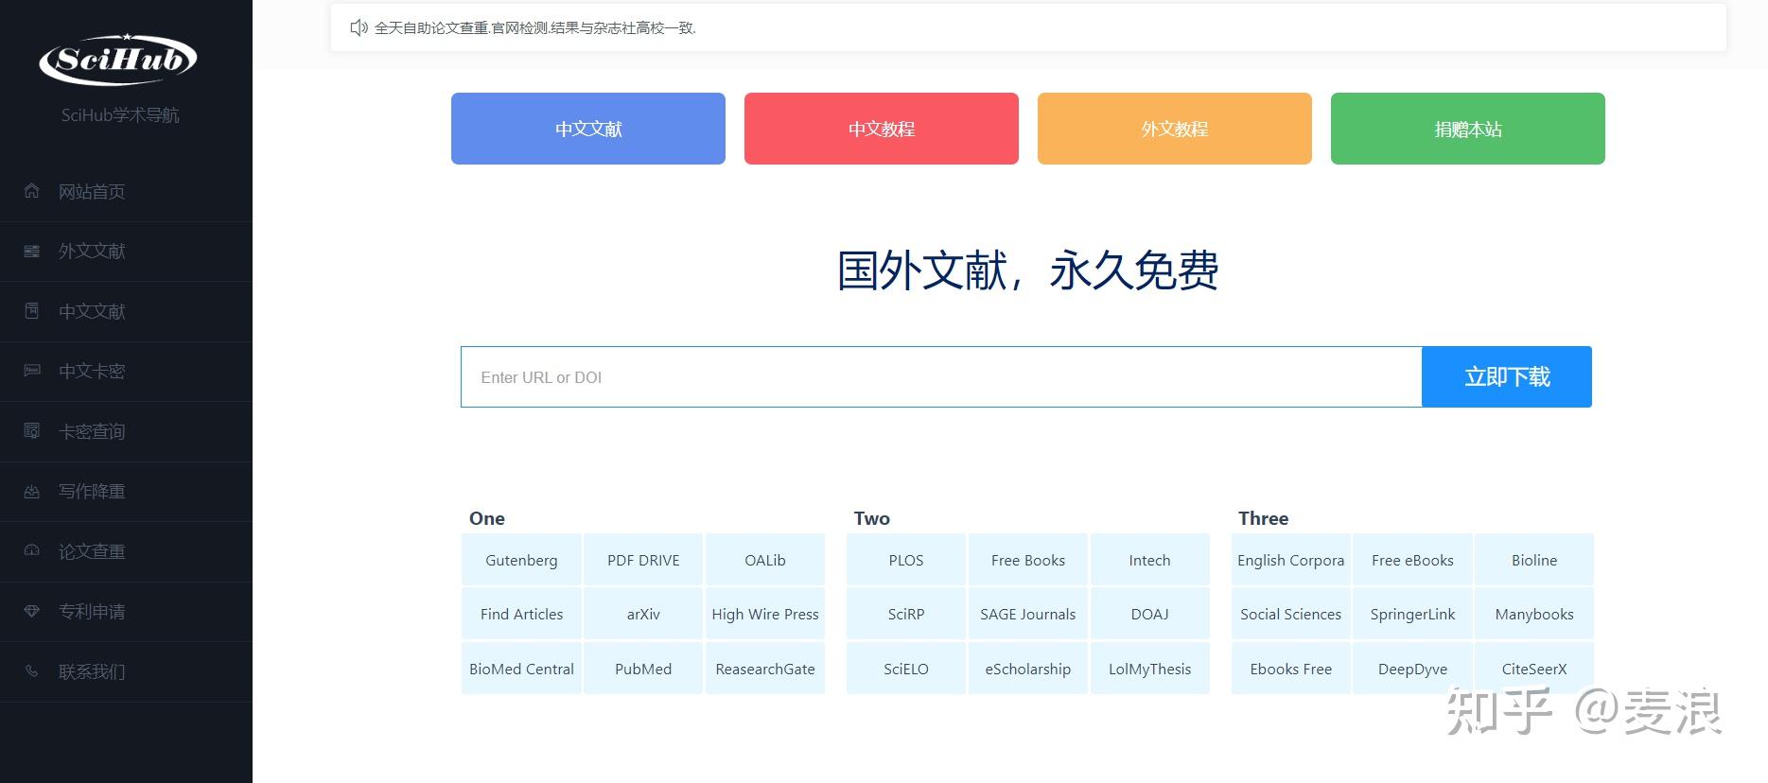1768x783 pixels.
Task: Open the Social Sciences link
Action: tap(1291, 614)
